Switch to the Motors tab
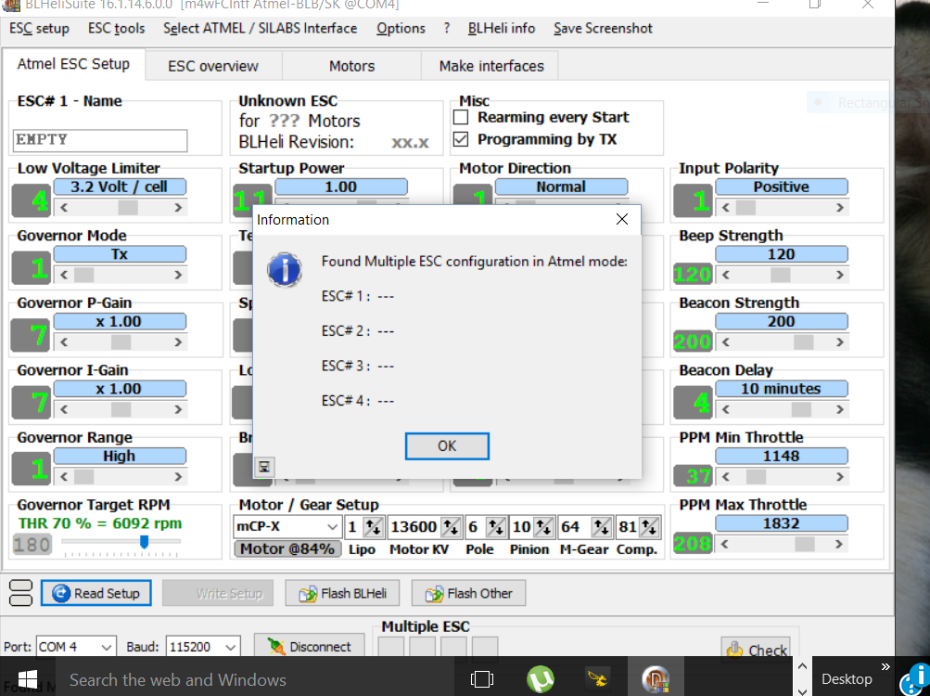 coord(351,66)
